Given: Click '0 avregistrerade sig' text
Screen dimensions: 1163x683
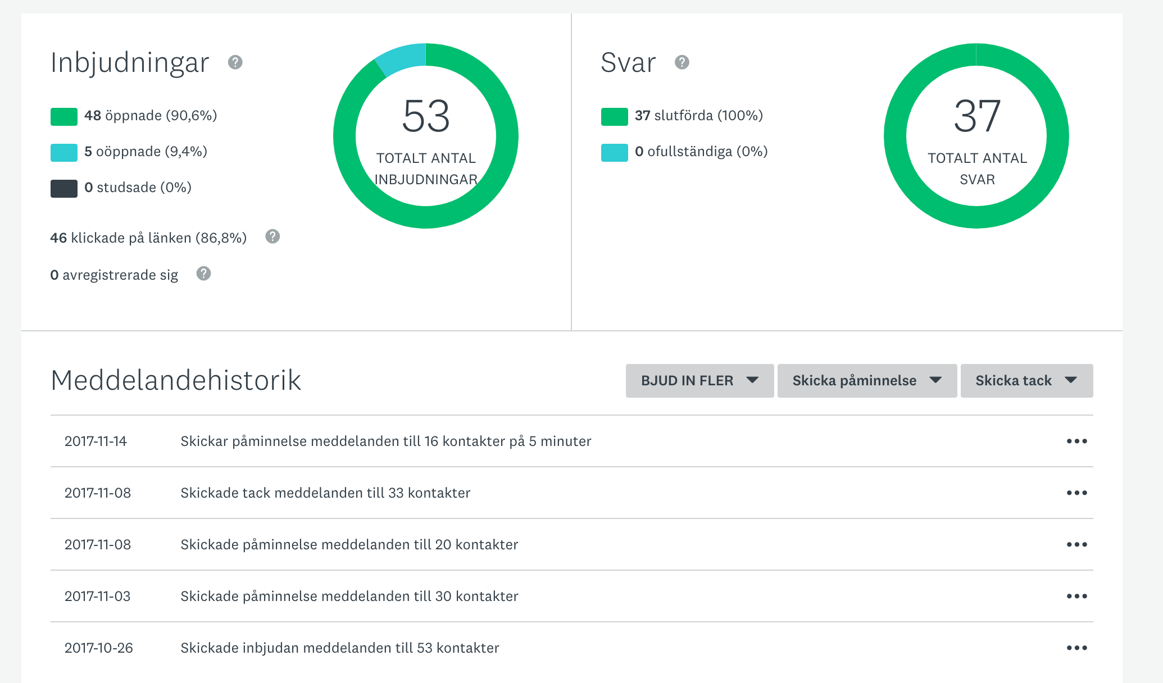Looking at the screenshot, I should (x=114, y=275).
